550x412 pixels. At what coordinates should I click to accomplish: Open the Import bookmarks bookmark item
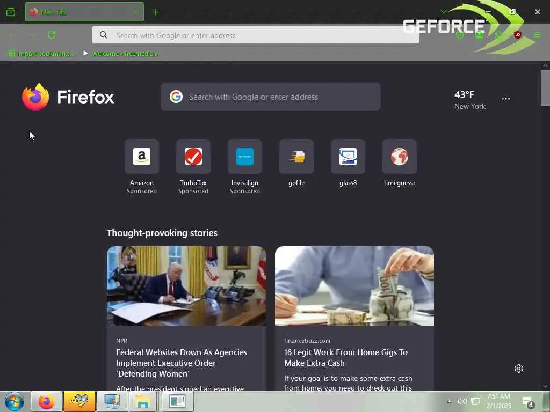point(41,53)
